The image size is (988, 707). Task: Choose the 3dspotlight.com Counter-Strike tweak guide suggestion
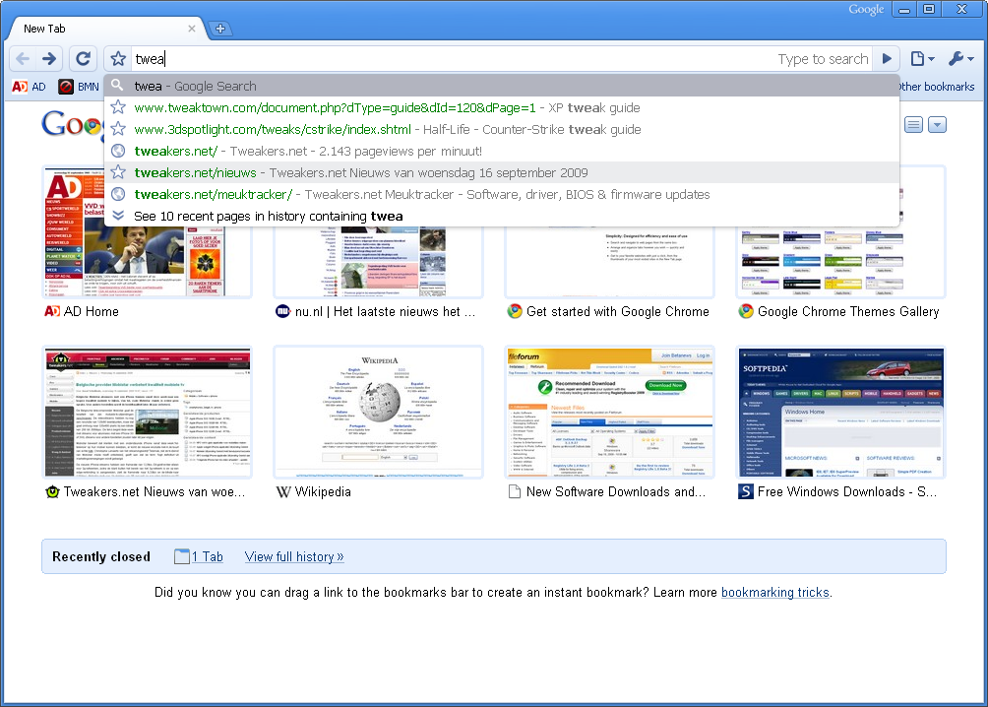coord(502,129)
